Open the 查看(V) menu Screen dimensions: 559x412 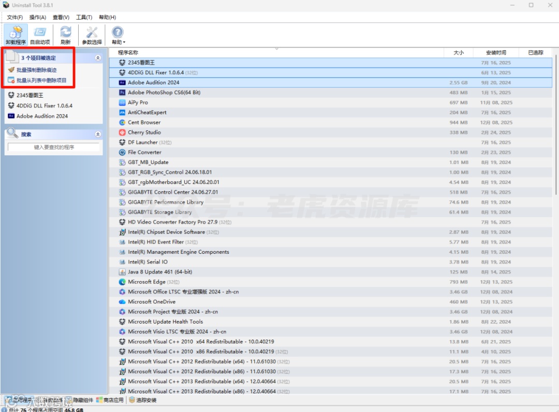(61, 17)
